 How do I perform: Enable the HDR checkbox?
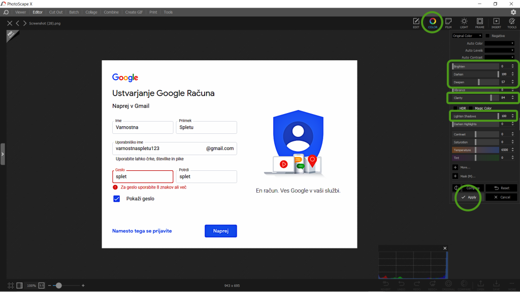[456, 108]
